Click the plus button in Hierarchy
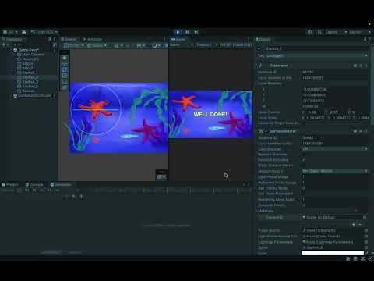The image size is (374, 281). click(x=5, y=44)
